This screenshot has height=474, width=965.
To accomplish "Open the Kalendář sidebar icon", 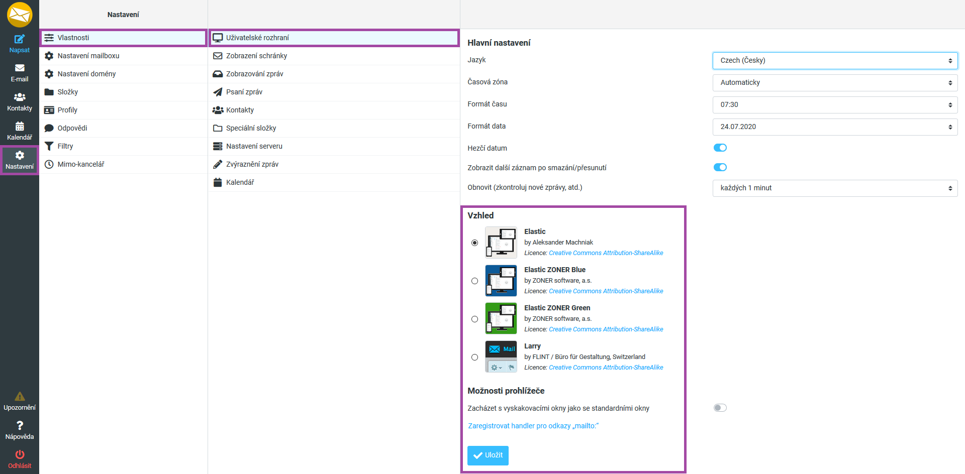I will click(x=20, y=127).
